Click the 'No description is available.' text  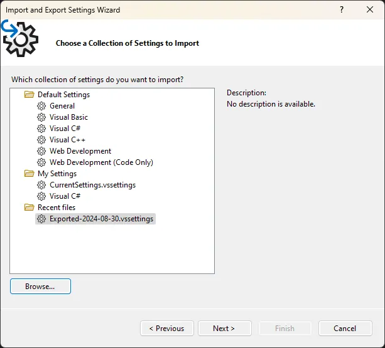pos(271,104)
